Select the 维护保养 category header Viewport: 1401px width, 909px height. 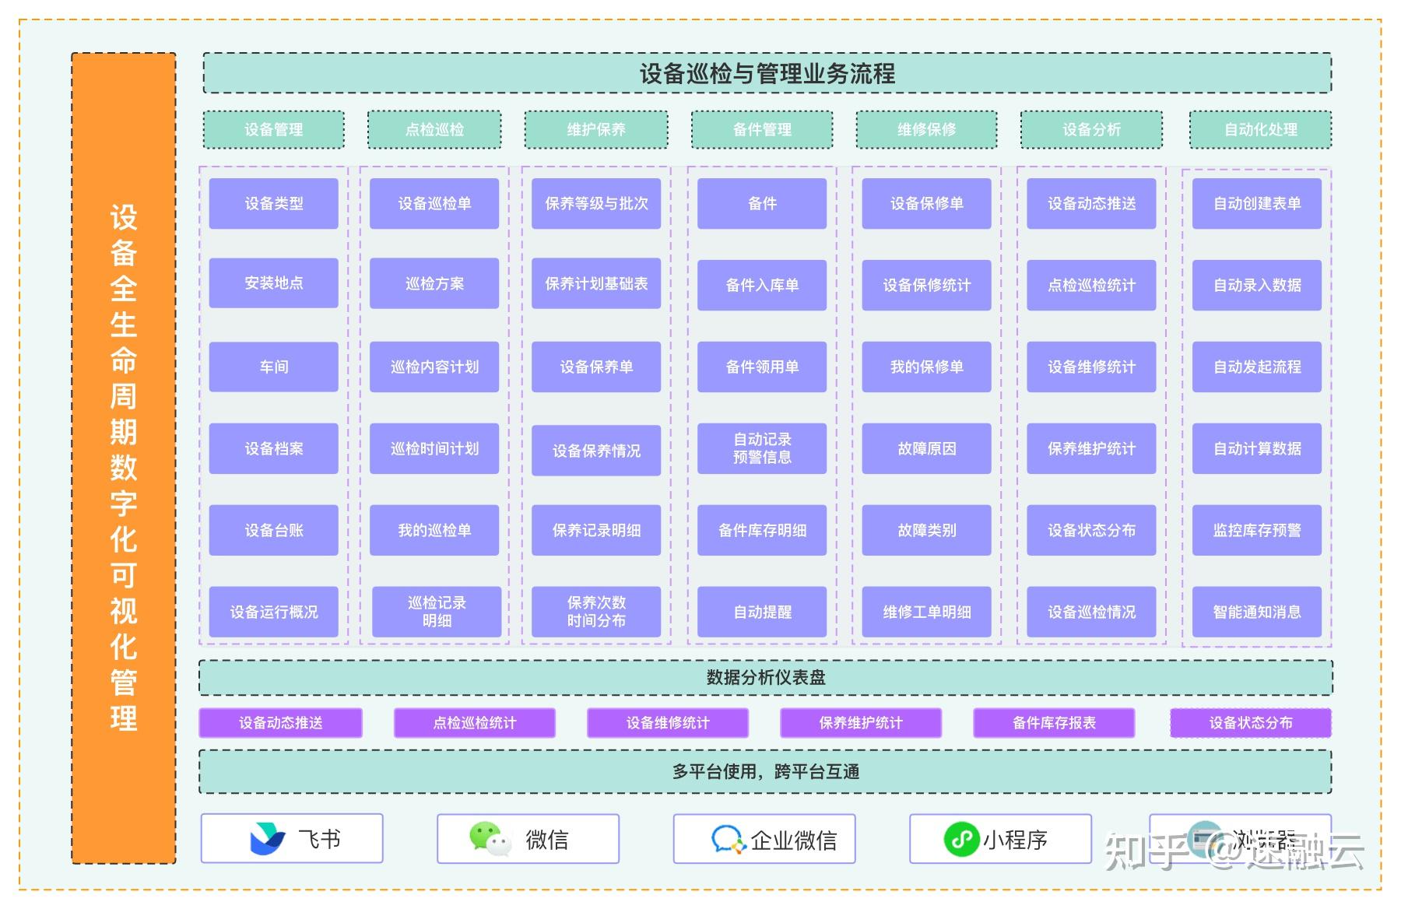(x=596, y=129)
